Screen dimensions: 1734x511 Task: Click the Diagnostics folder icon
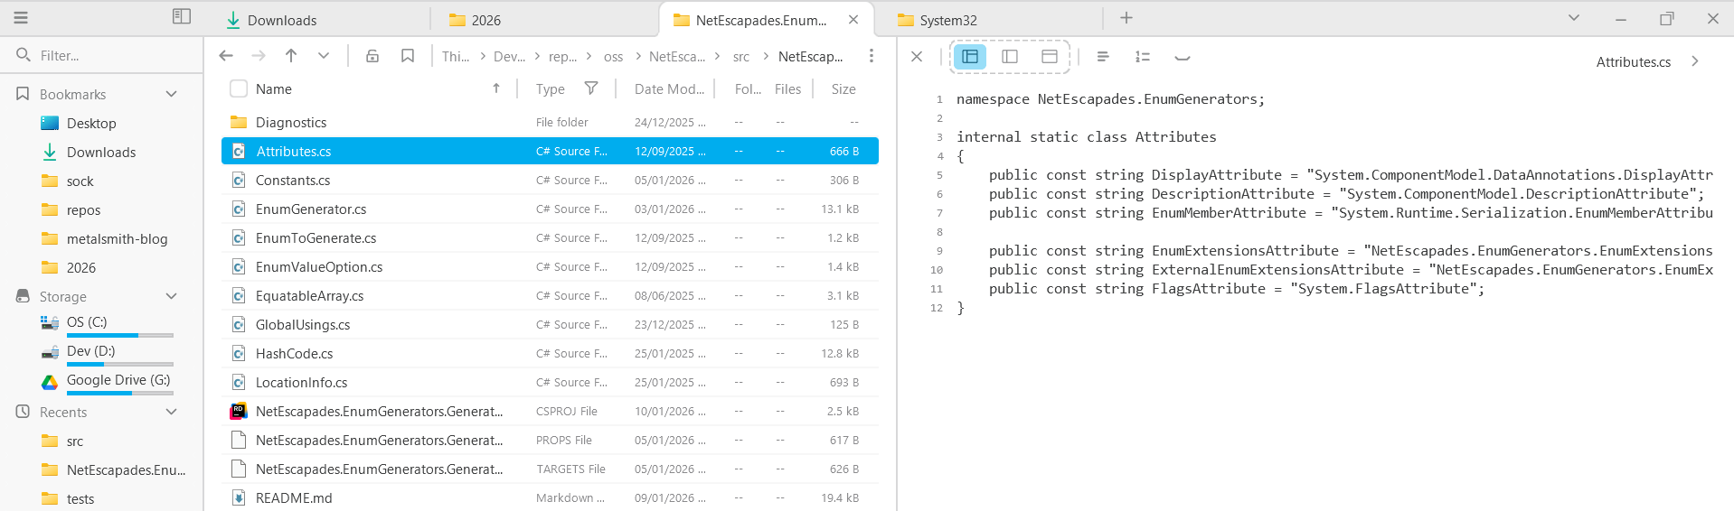coord(239,122)
